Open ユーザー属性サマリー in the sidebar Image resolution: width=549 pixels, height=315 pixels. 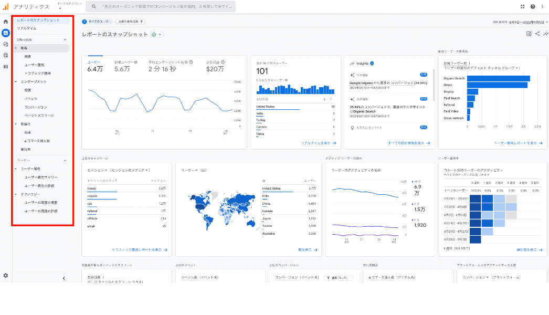point(41,177)
